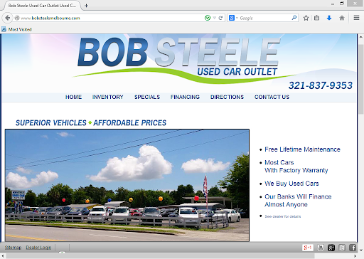Open the Most Visited bookmarks folder
This screenshot has height=259, width=364.
16,29
